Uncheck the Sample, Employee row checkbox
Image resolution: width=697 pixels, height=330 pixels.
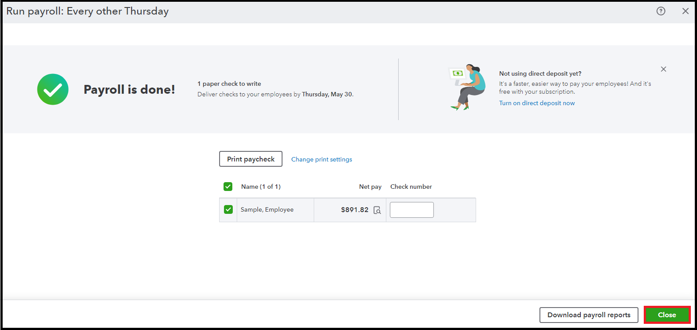coord(228,209)
